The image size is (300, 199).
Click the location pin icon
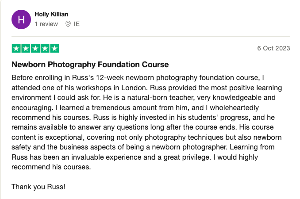(68, 24)
